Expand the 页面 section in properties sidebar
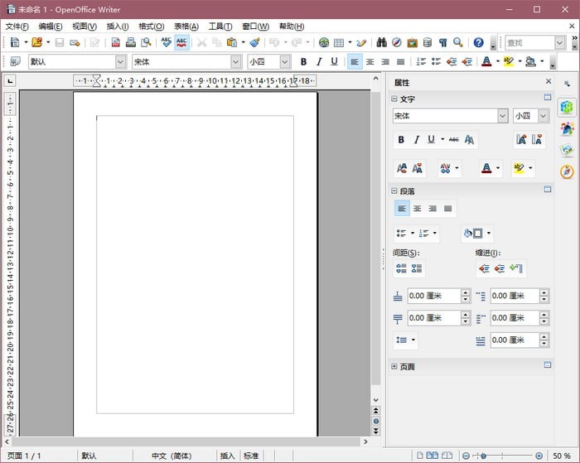This screenshot has width=580, height=463. click(394, 366)
